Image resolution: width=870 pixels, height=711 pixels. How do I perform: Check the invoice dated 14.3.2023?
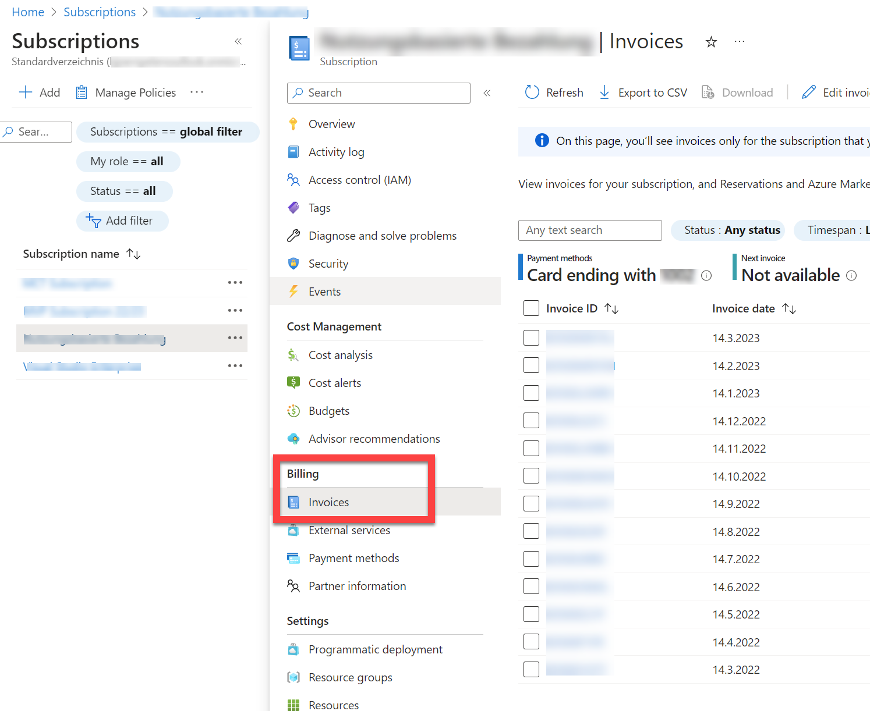[531, 338]
